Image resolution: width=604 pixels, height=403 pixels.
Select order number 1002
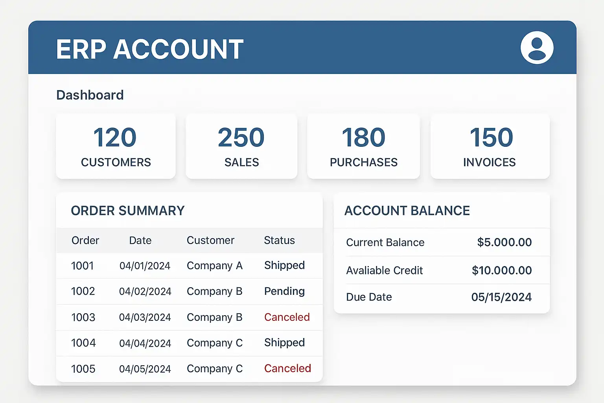click(83, 291)
